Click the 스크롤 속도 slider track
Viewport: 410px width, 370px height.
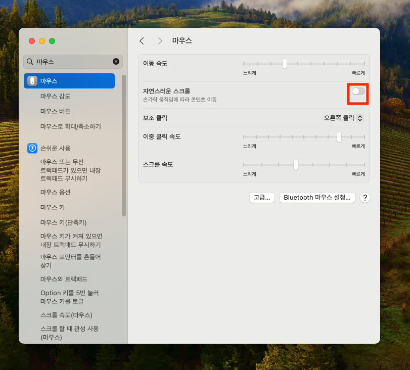click(x=304, y=164)
